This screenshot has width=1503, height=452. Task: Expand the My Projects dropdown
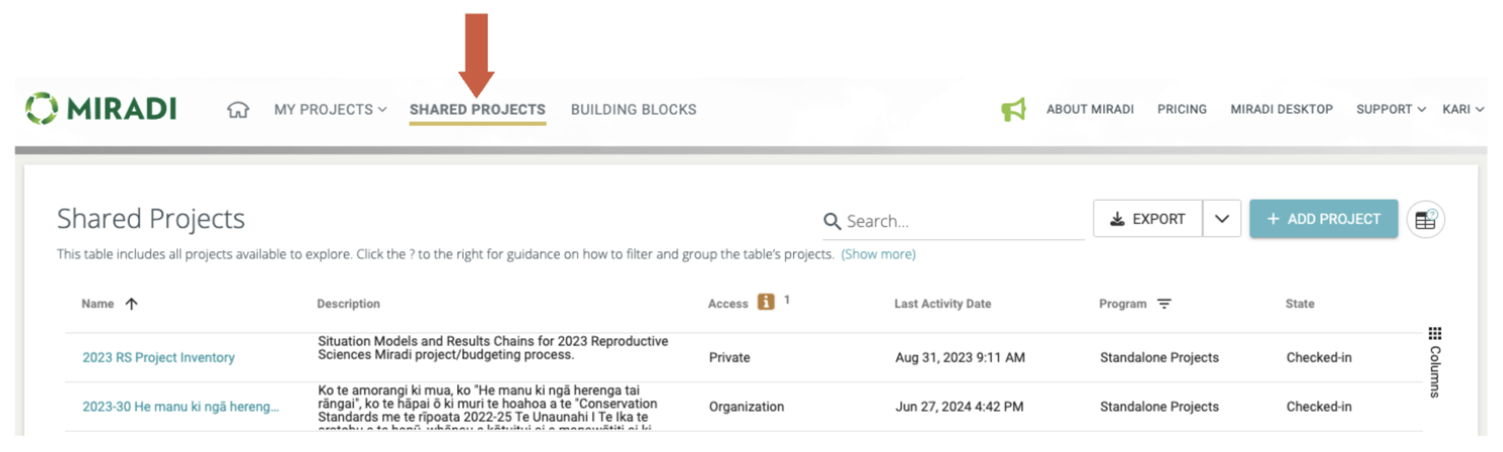(x=330, y=109)
